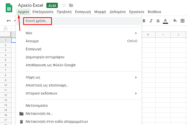Click the folder icon beside Μετακίνηση σε
This screenshot has height=125, width=187.
[21, 114]
